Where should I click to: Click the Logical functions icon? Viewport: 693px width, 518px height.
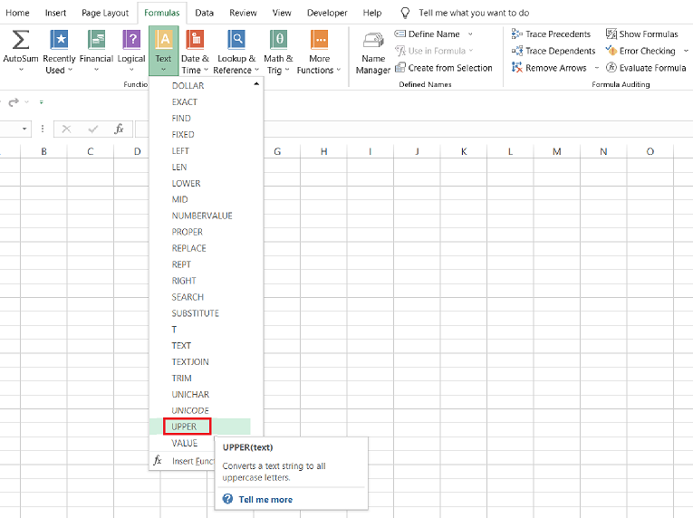131,41
